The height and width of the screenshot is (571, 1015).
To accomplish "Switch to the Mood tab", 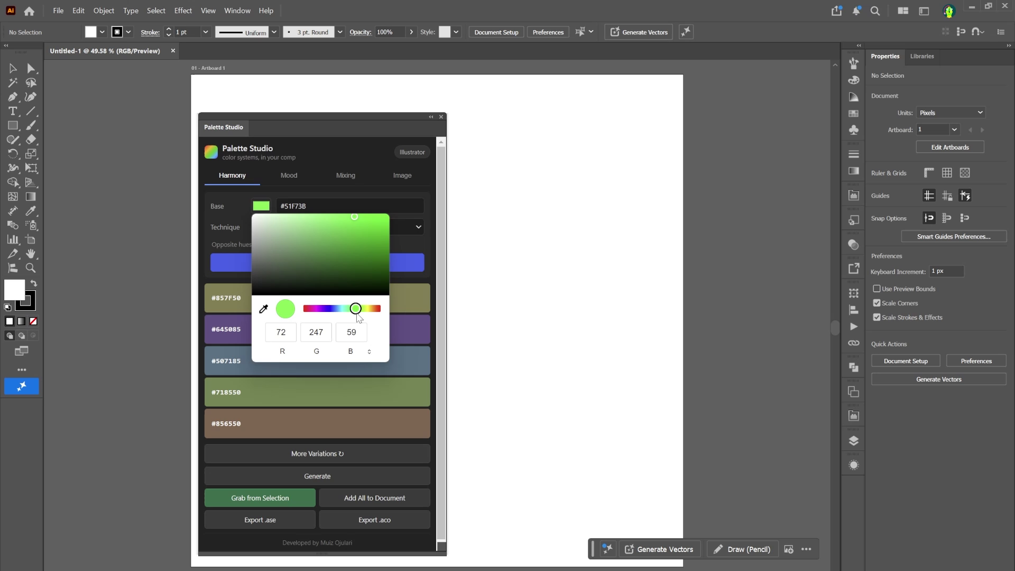I will 289,176.
